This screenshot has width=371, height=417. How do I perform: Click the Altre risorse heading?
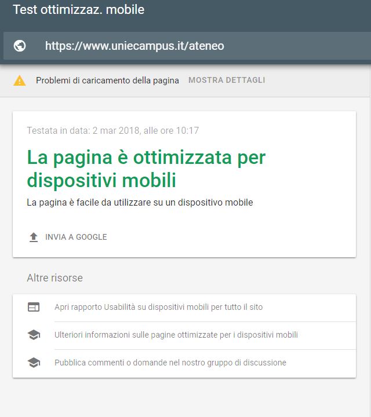coord(55,278)
